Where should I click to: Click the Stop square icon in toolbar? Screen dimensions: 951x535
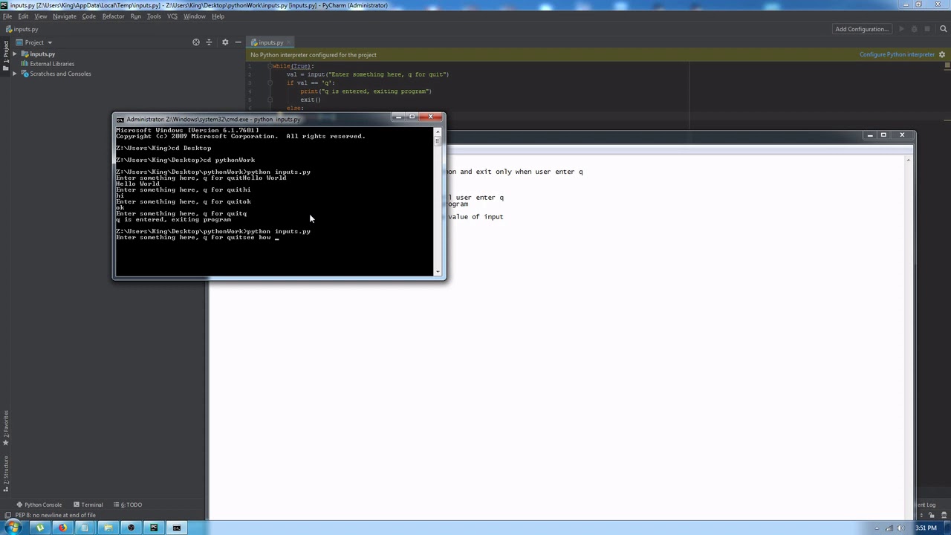[927, 29]
